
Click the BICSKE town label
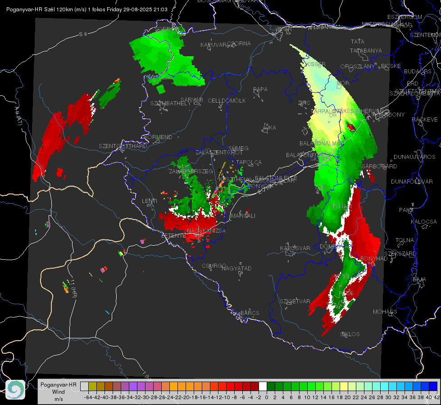pyautogui.click(x=391, y=66)
